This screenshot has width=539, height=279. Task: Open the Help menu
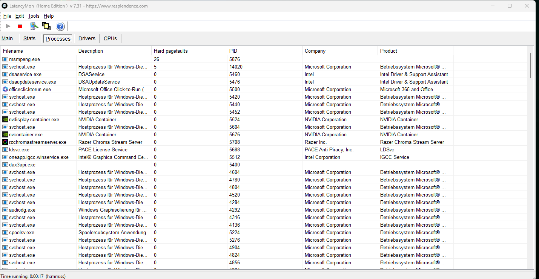tap(49, 16)
